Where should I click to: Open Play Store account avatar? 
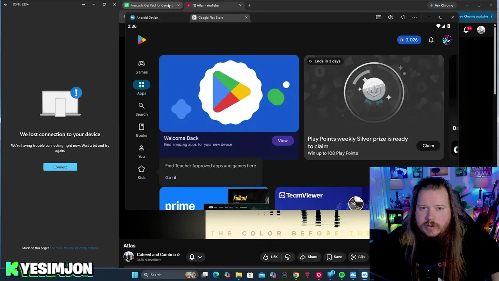[x=447, y=40]
